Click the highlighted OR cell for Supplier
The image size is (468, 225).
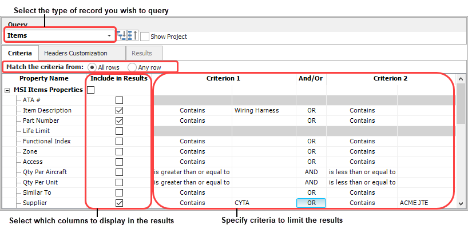(311, 203)
